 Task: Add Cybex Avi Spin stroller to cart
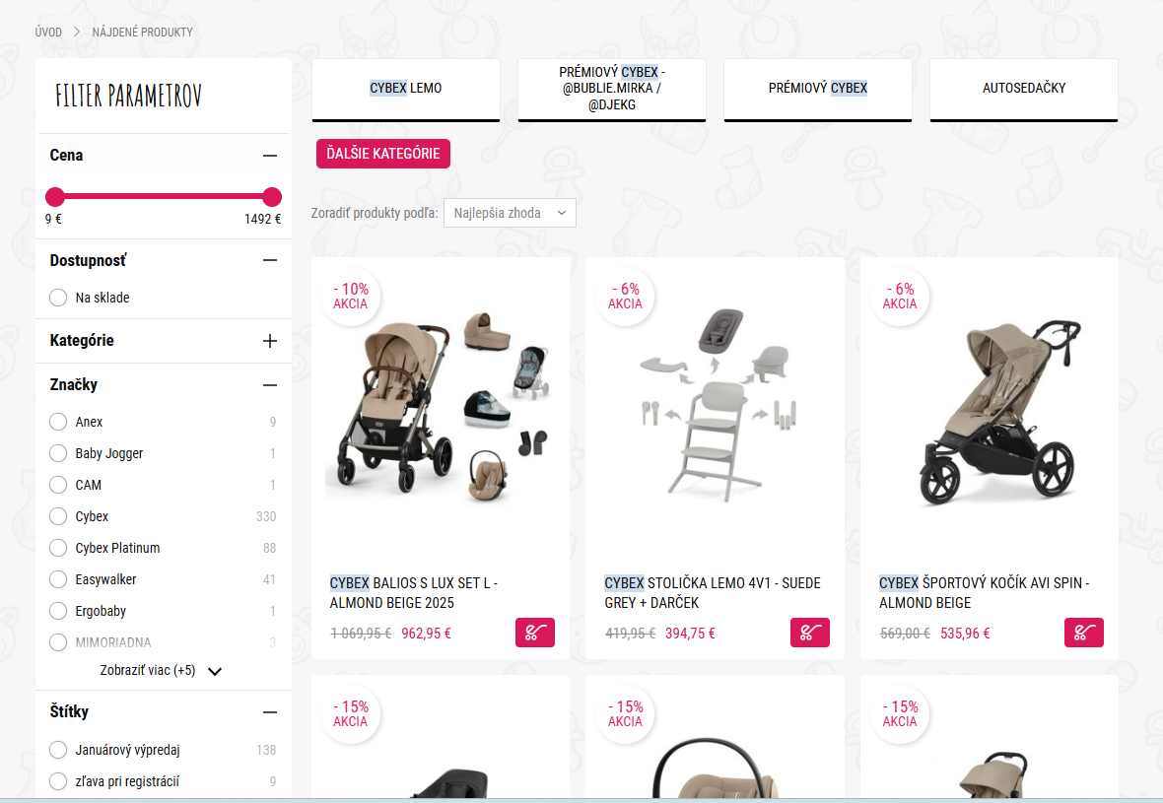pos(1083,633)
